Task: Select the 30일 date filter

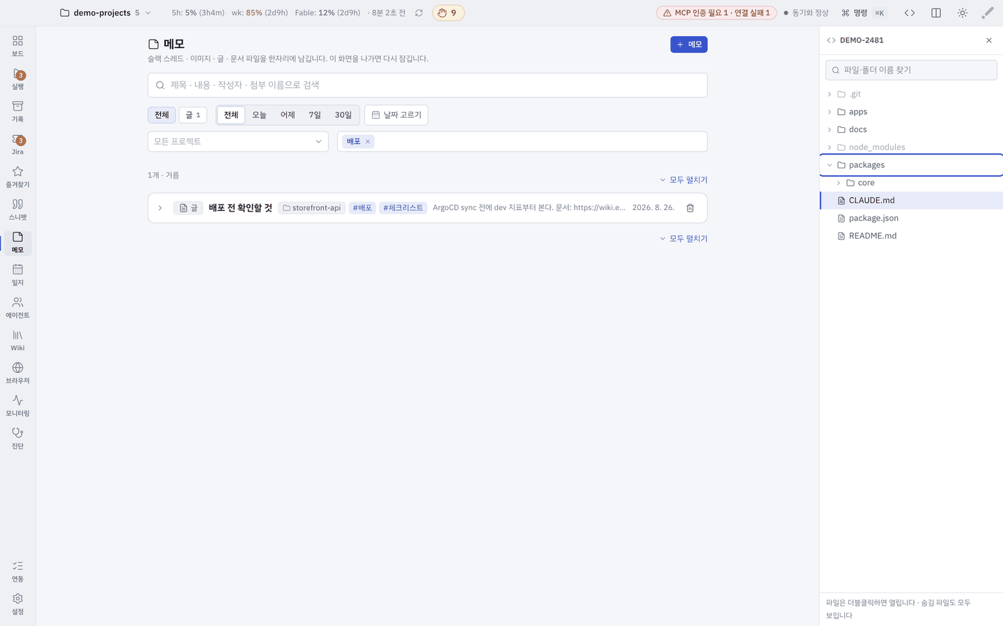Action: (343, 115)
